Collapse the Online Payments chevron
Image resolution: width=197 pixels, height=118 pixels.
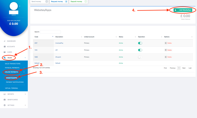[24, 72]
